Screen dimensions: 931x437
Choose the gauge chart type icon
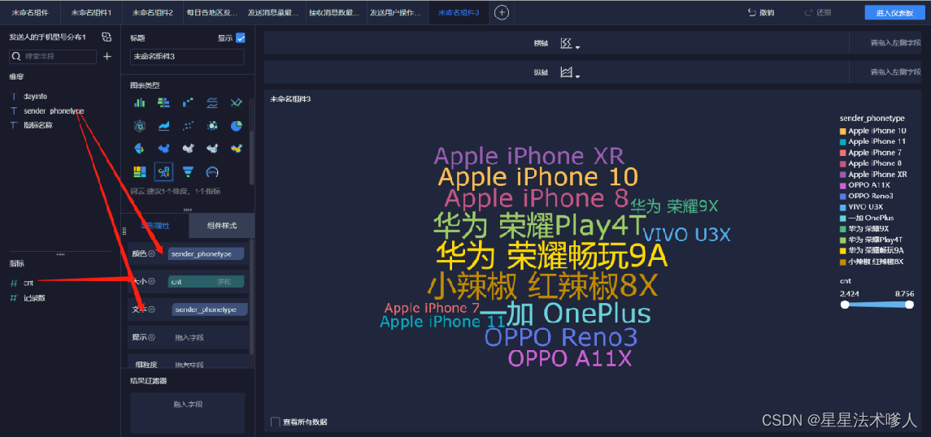point(212,172)
